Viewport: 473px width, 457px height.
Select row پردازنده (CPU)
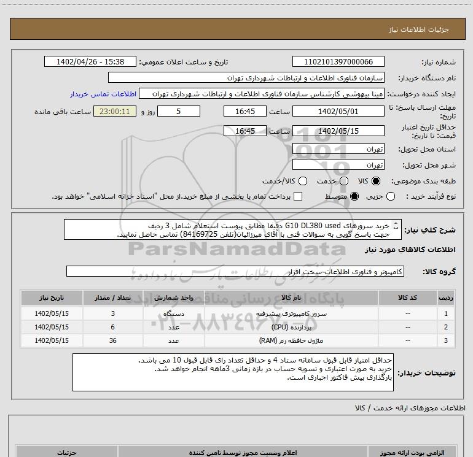(238, 327)
